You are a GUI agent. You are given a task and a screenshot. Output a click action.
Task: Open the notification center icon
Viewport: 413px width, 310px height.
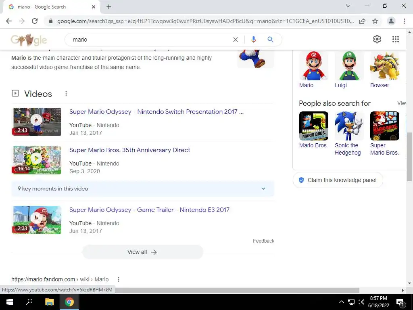coord(400,302)
